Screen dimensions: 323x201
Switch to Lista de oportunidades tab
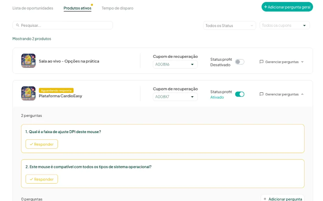33,8
